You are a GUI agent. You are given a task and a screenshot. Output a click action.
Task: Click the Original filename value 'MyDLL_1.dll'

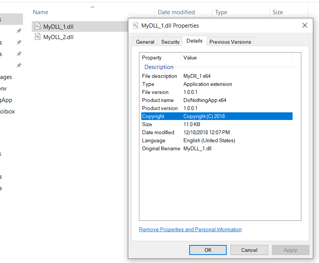[197, 148]
